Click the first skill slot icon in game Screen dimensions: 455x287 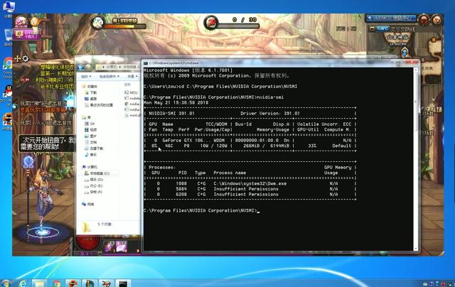pos(109,247)
